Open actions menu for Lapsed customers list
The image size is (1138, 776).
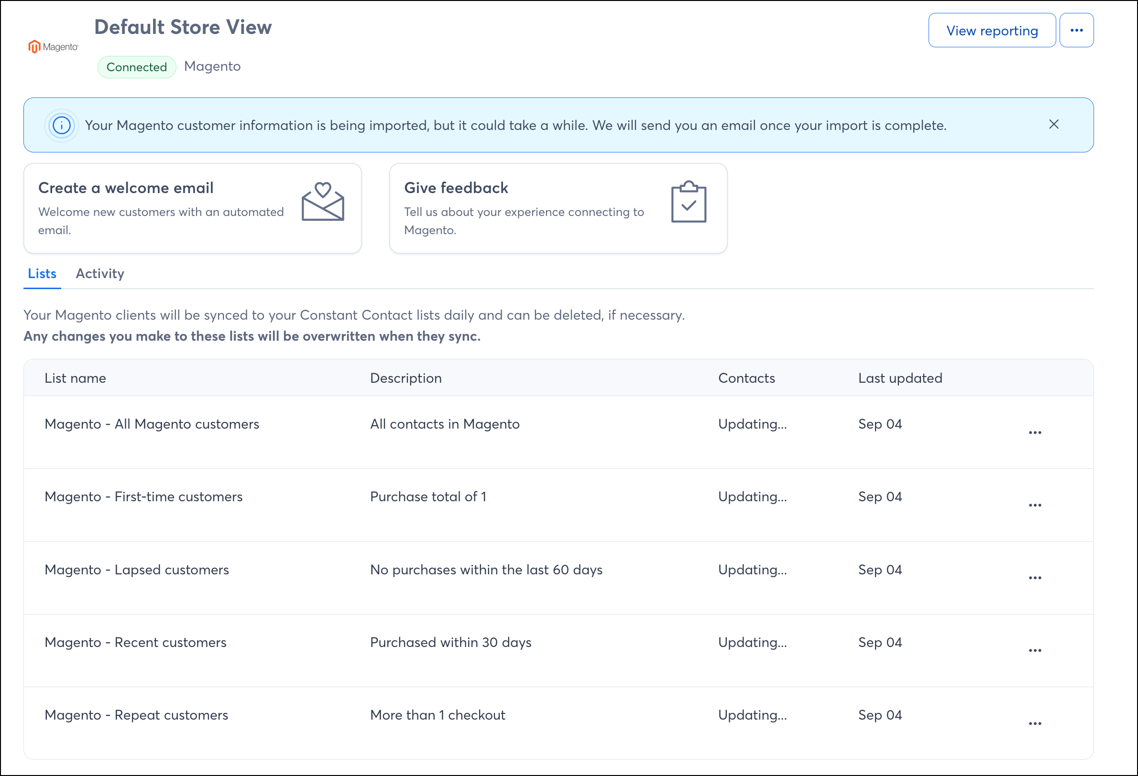coord(1035,578)
